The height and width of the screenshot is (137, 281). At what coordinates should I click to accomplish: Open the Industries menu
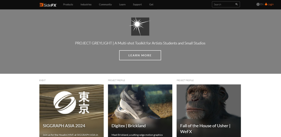tap(86, 4)
